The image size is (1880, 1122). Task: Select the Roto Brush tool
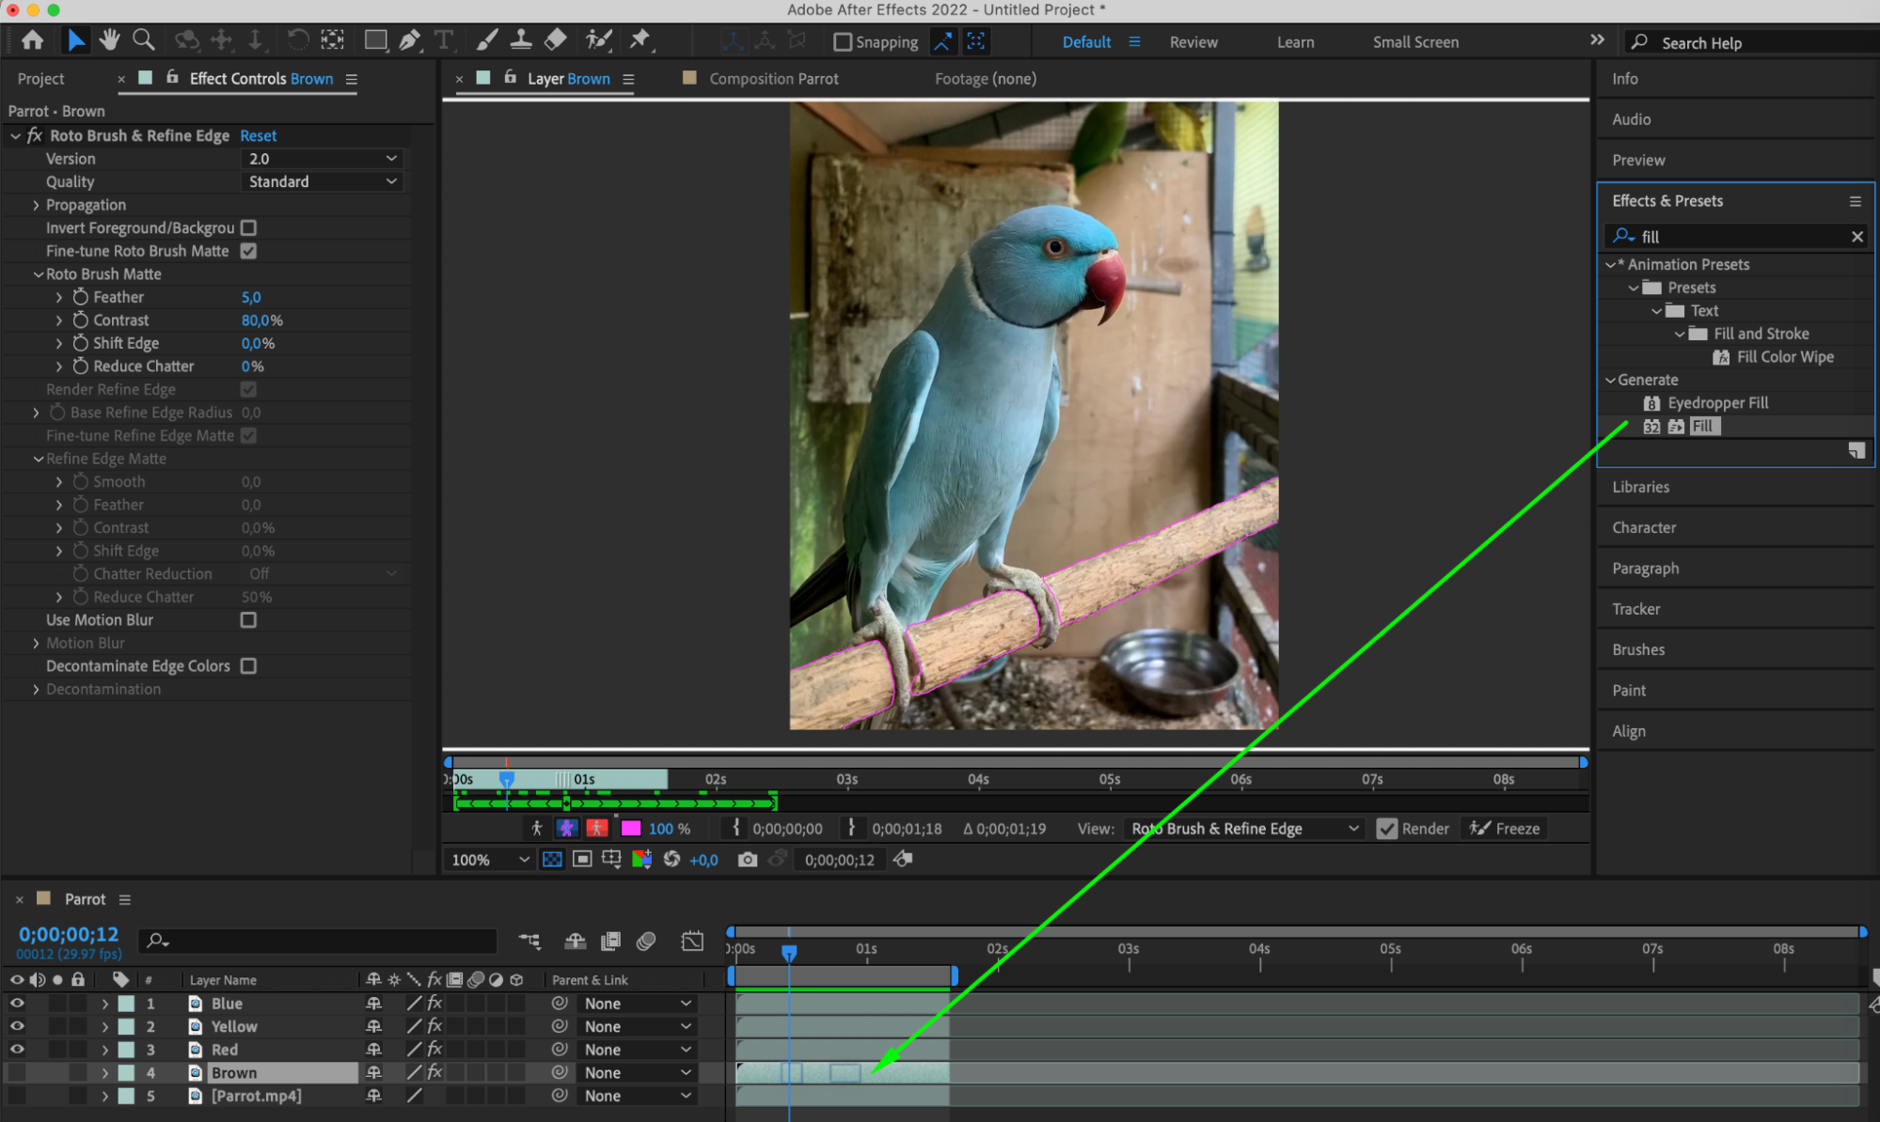click(x=598, y=40)
